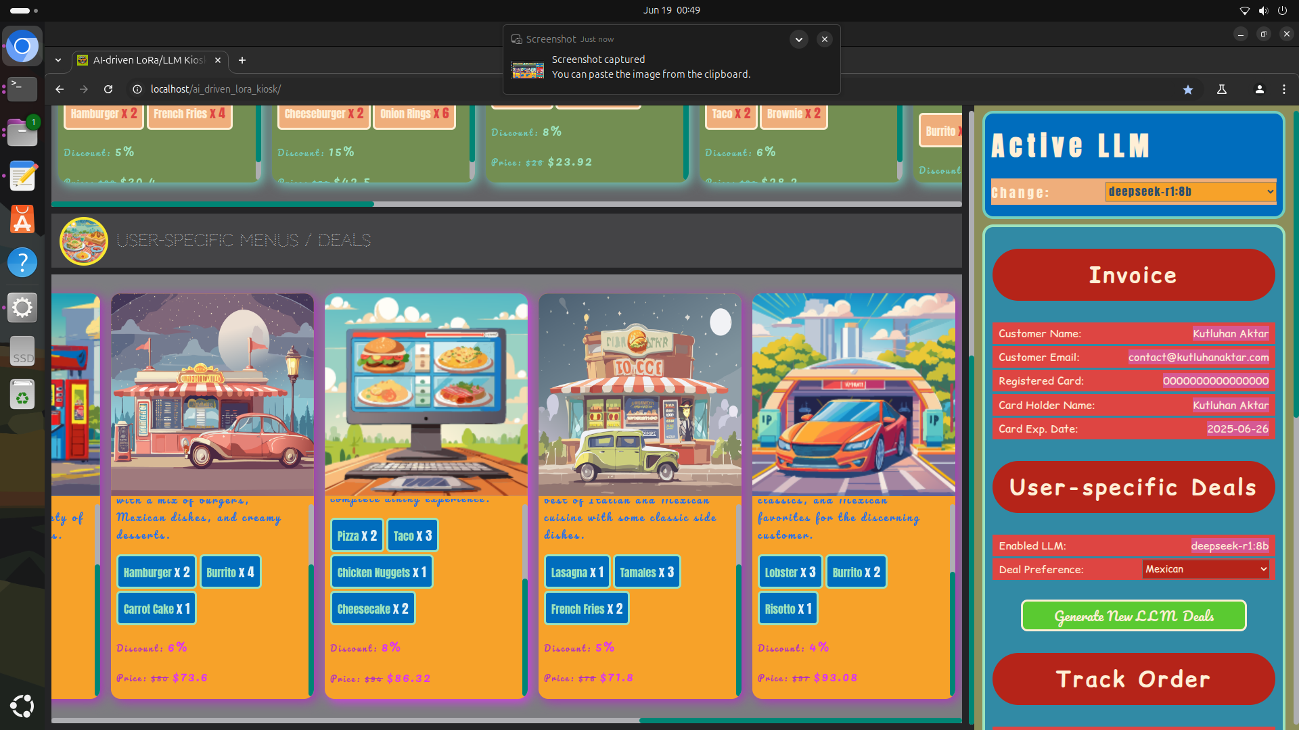This screenshot has width=1299, height=730.
Task: Expand the tab search dropdown arrow
Action: pyautogui.click(x=58, y=60)
